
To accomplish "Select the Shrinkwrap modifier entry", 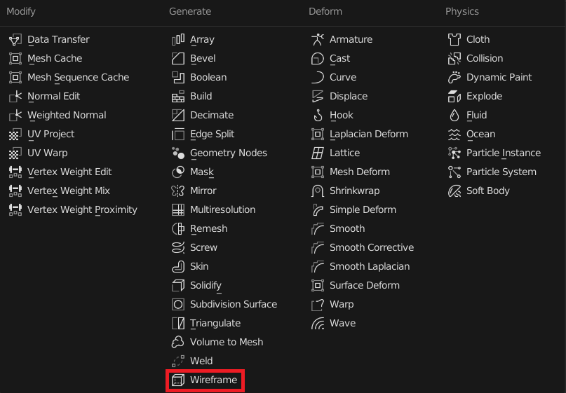I will pos(354,191).
